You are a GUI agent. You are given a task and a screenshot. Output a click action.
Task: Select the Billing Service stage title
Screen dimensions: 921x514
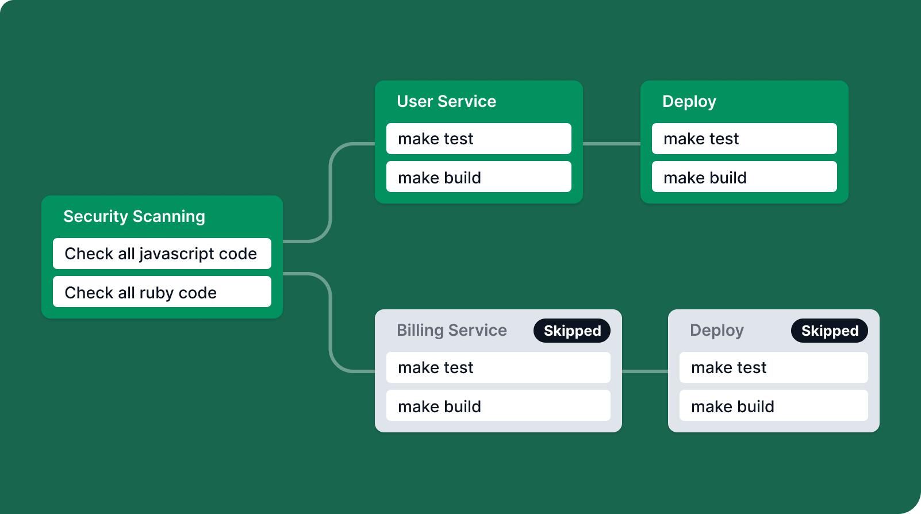tap(452, 331)
